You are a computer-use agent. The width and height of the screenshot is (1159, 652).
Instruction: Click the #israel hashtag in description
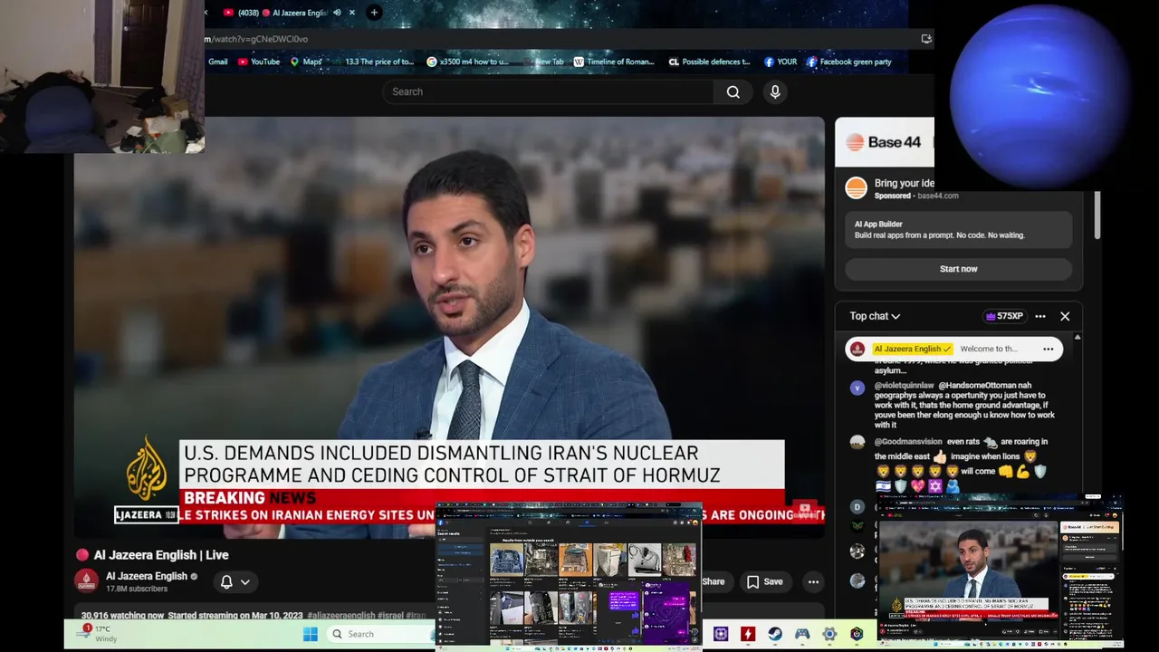(x=390, y=616)
